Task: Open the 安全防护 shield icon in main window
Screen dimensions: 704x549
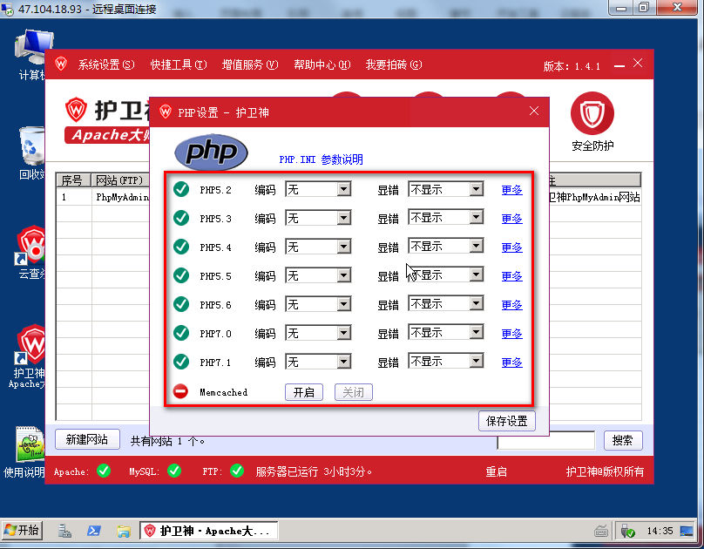Action: pyautogui.click(x=592, y=113)
